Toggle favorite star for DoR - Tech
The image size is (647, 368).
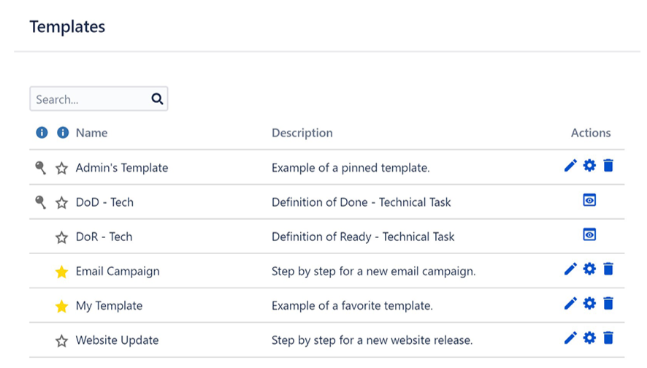pyautogui.click(x=61, y=237)
